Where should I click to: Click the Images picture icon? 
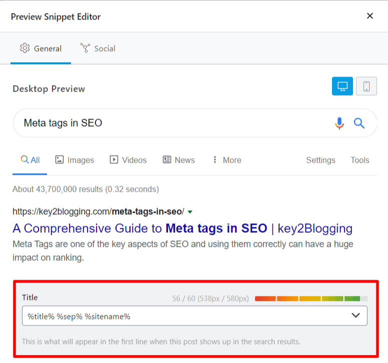pos(59,160)
